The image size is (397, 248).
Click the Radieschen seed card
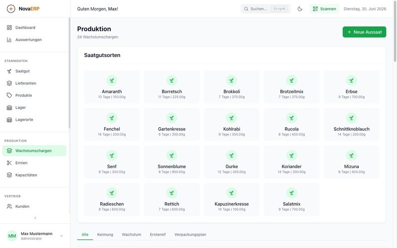(x=112, y=199)
